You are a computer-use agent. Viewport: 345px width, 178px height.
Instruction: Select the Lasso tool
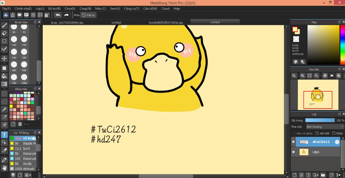coord(4,101)
